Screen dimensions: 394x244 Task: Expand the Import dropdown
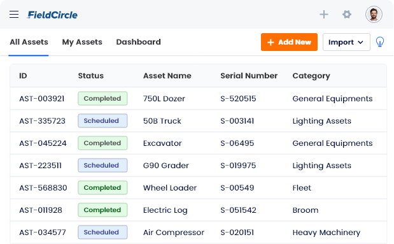pyautogui.click(x=346, y=42)
